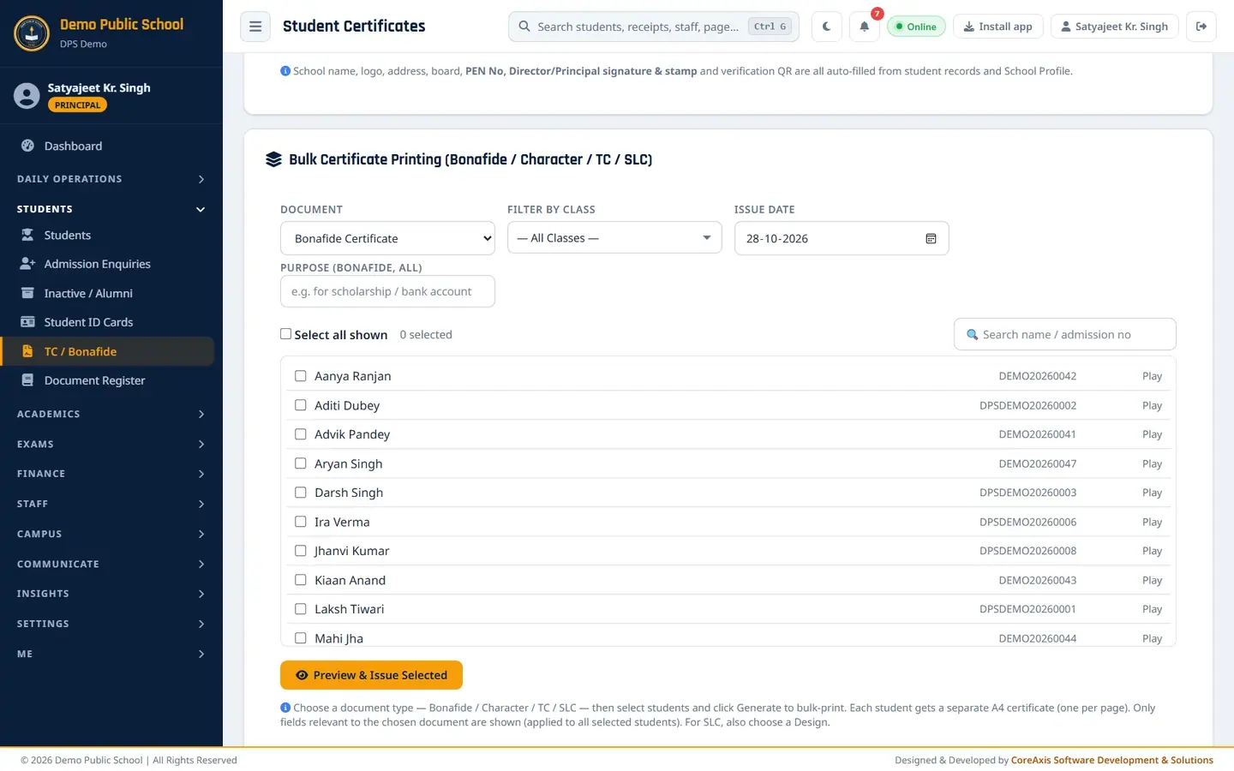Screen dimensions: 1234x771
Task: Click the Students sidebar icon
Action: coord(27,235)
